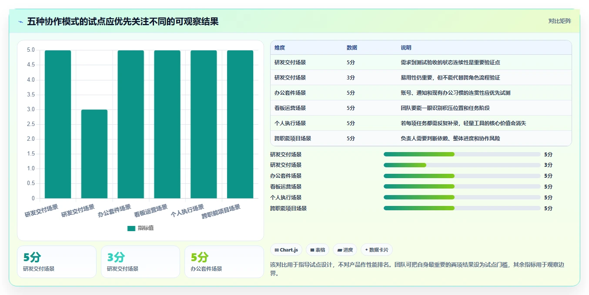Click the 研发交付场景 progress bar showing 5分
Screen dimensions: 589x295
point(462,154)
